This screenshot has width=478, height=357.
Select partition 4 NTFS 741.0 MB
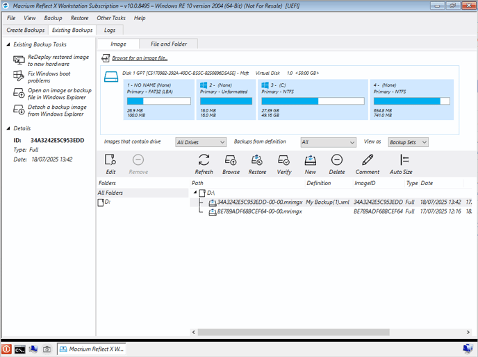click(x=412, y=100)
